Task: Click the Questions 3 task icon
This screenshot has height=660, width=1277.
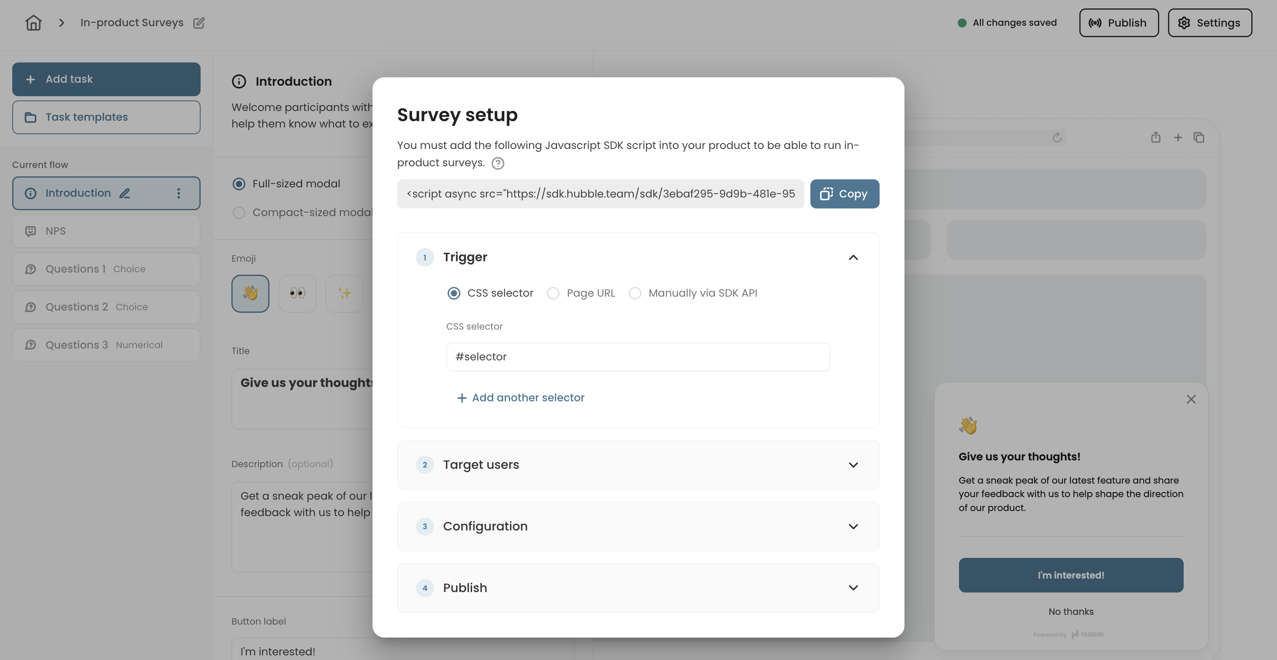Action: pyautogui.click(x=31, y=345)
